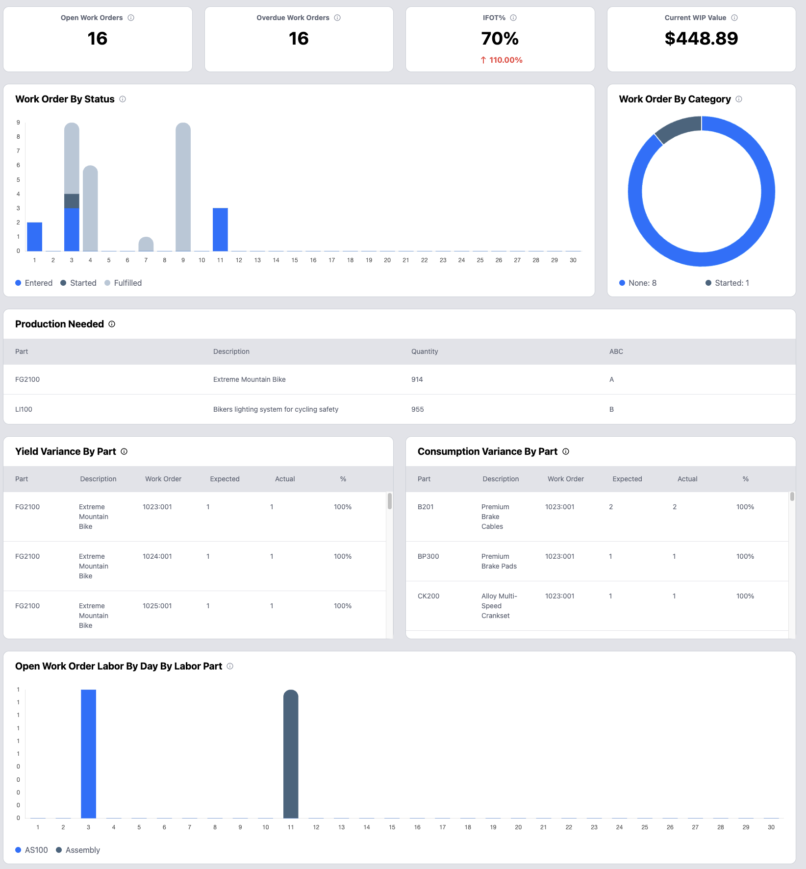Open the labor chart info icon
The height and width of the screenshot is (869, 806).
point(229,666)
